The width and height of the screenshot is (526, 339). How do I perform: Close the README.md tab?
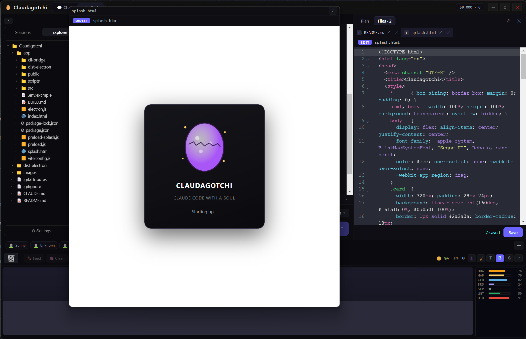(396, 33)
